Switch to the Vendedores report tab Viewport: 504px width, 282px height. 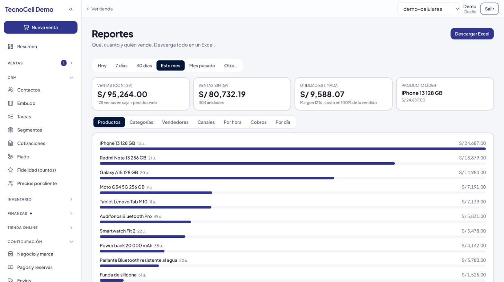[175, 122]
